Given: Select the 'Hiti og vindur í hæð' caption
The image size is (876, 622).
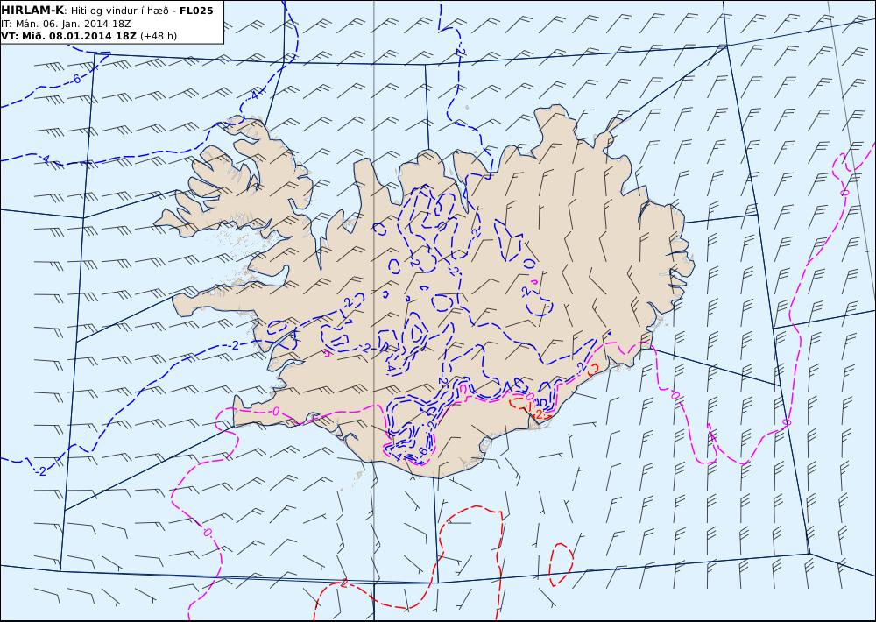Looking at the screenshot, I should point(121,11).
